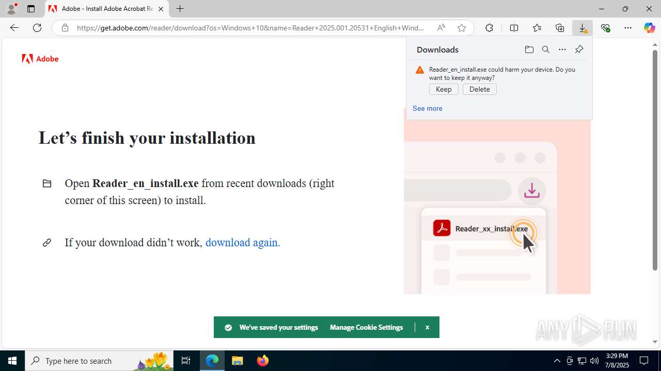Open Read aloud icon in address bar
The width and height of the screenshot is (661, 371).
441,28
